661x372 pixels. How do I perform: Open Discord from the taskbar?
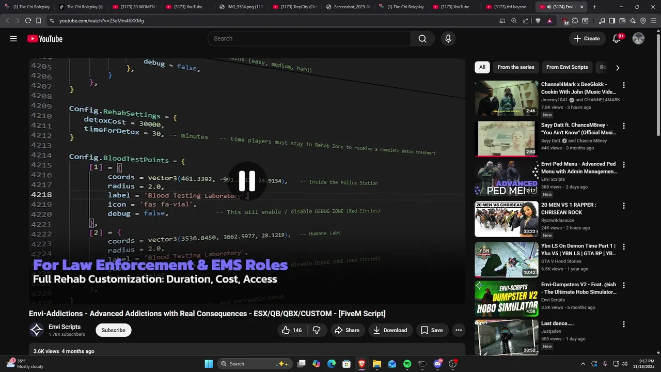(438, 364)
